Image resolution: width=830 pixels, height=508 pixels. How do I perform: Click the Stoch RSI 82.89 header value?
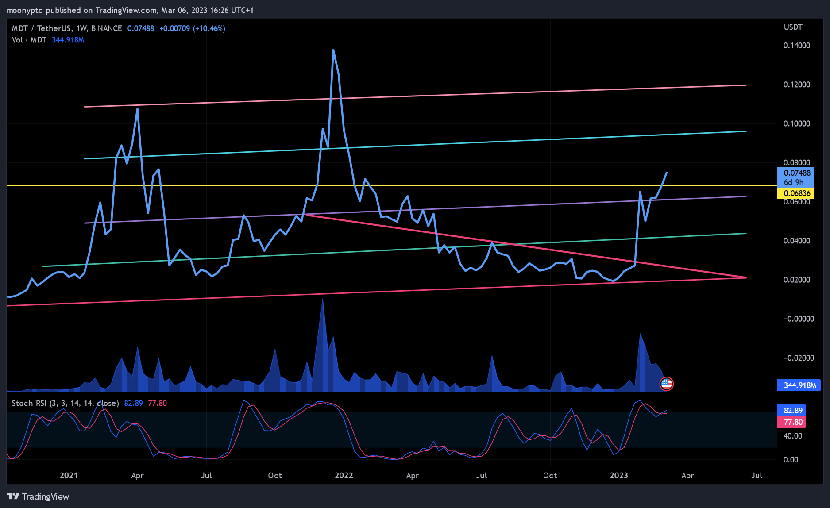coord(133,403)
